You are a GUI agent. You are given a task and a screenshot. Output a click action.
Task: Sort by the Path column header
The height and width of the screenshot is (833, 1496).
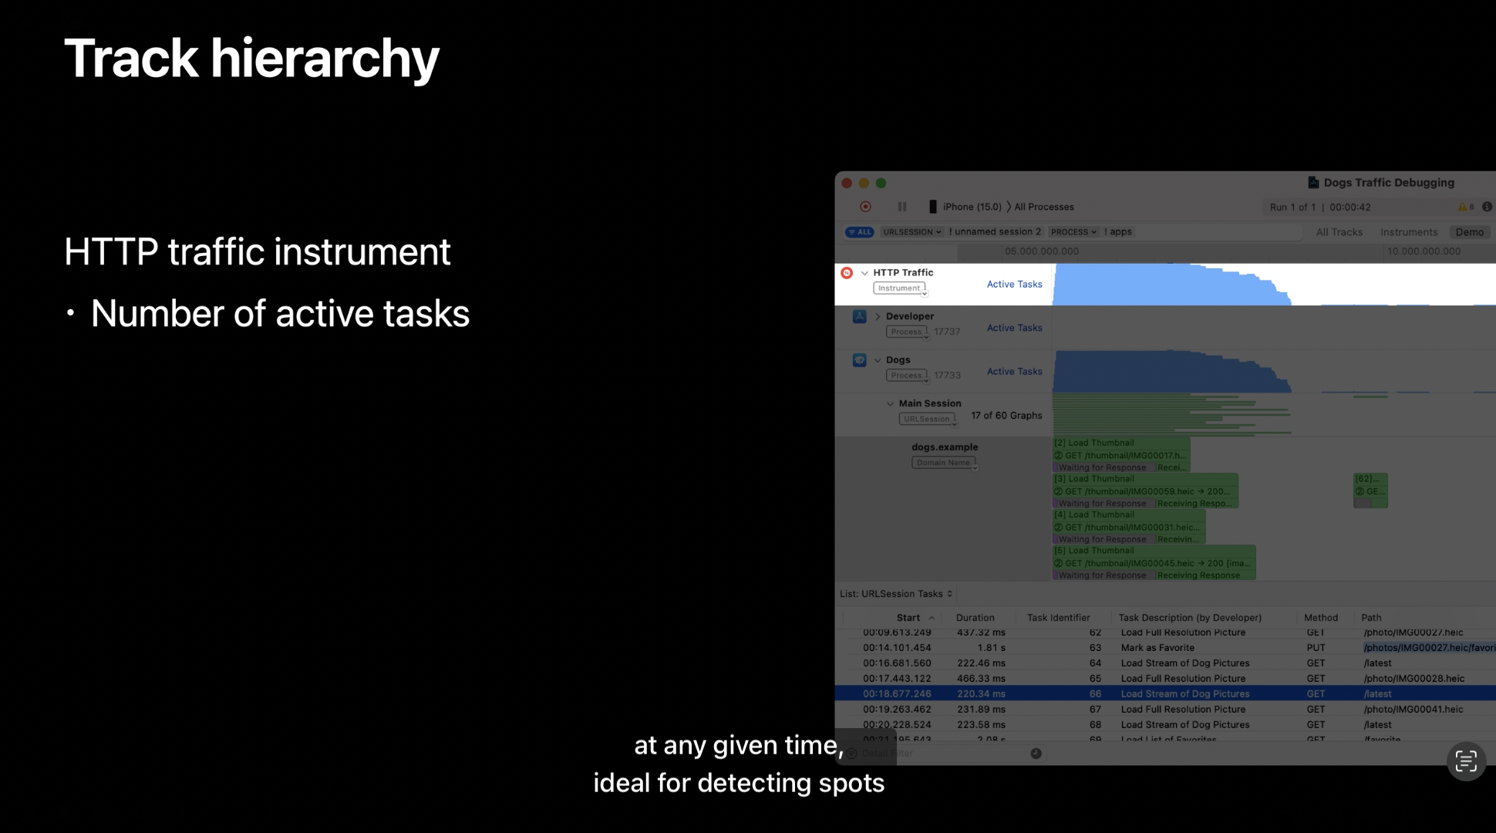click(x=1371, y=618)
